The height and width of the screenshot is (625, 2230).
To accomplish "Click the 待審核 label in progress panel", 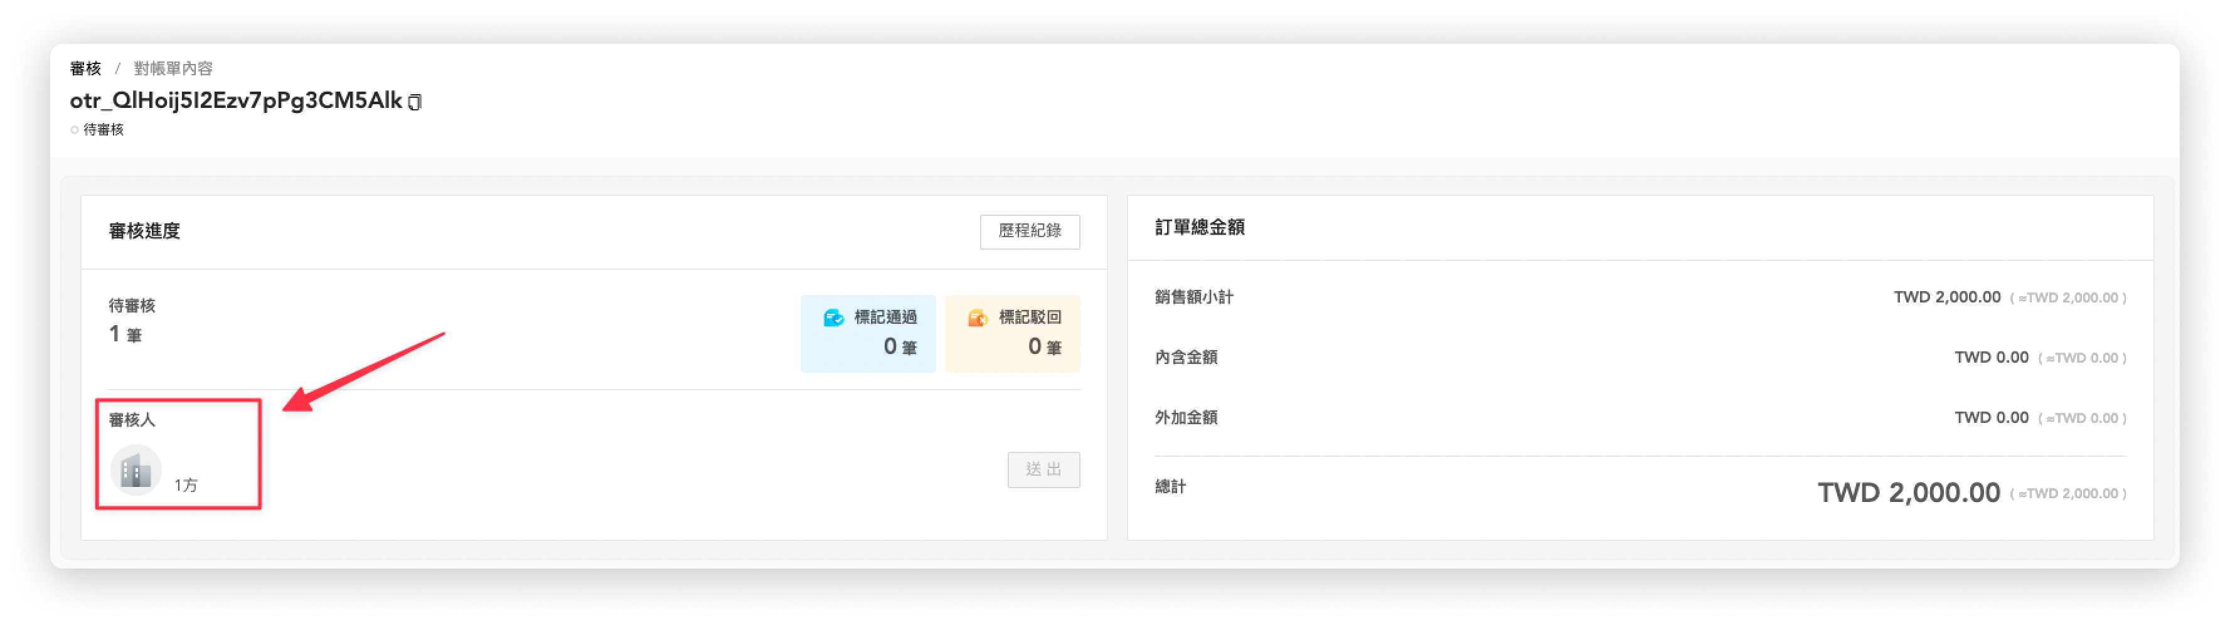I will click(132, 306).
